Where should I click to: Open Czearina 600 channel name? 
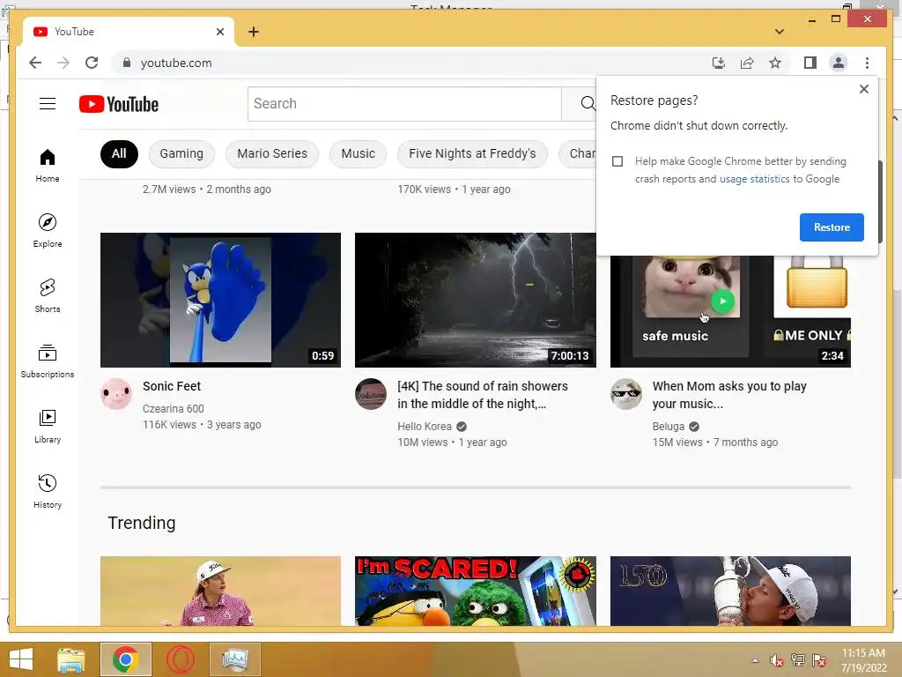[x=174, y=409]
